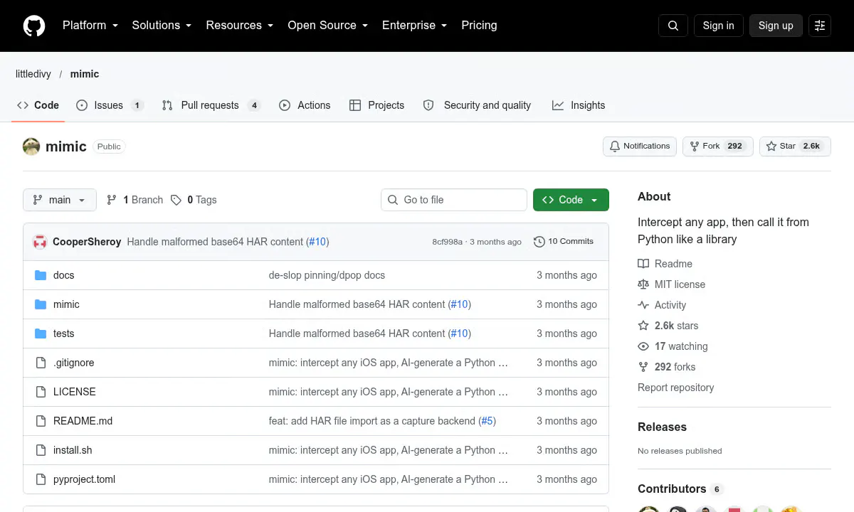
Task: Open the docs folder
Action: [x=63, y=275]
